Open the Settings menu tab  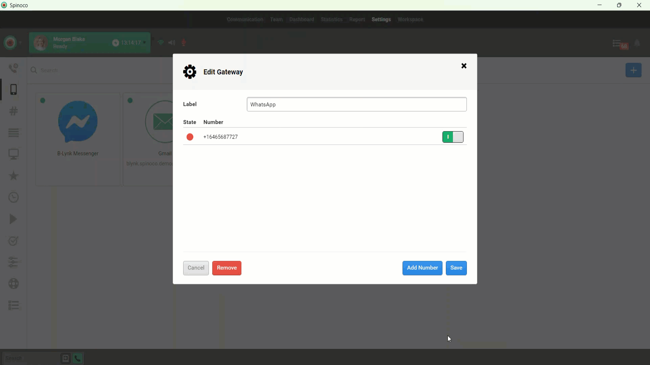tap(381, 20)
